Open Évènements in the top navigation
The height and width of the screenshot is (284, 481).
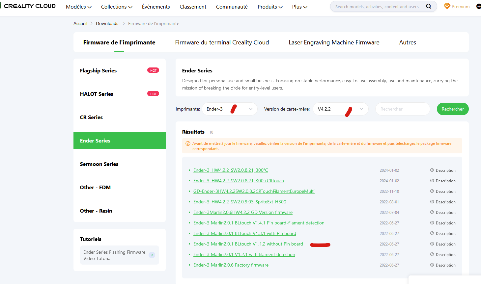(156, 7)
